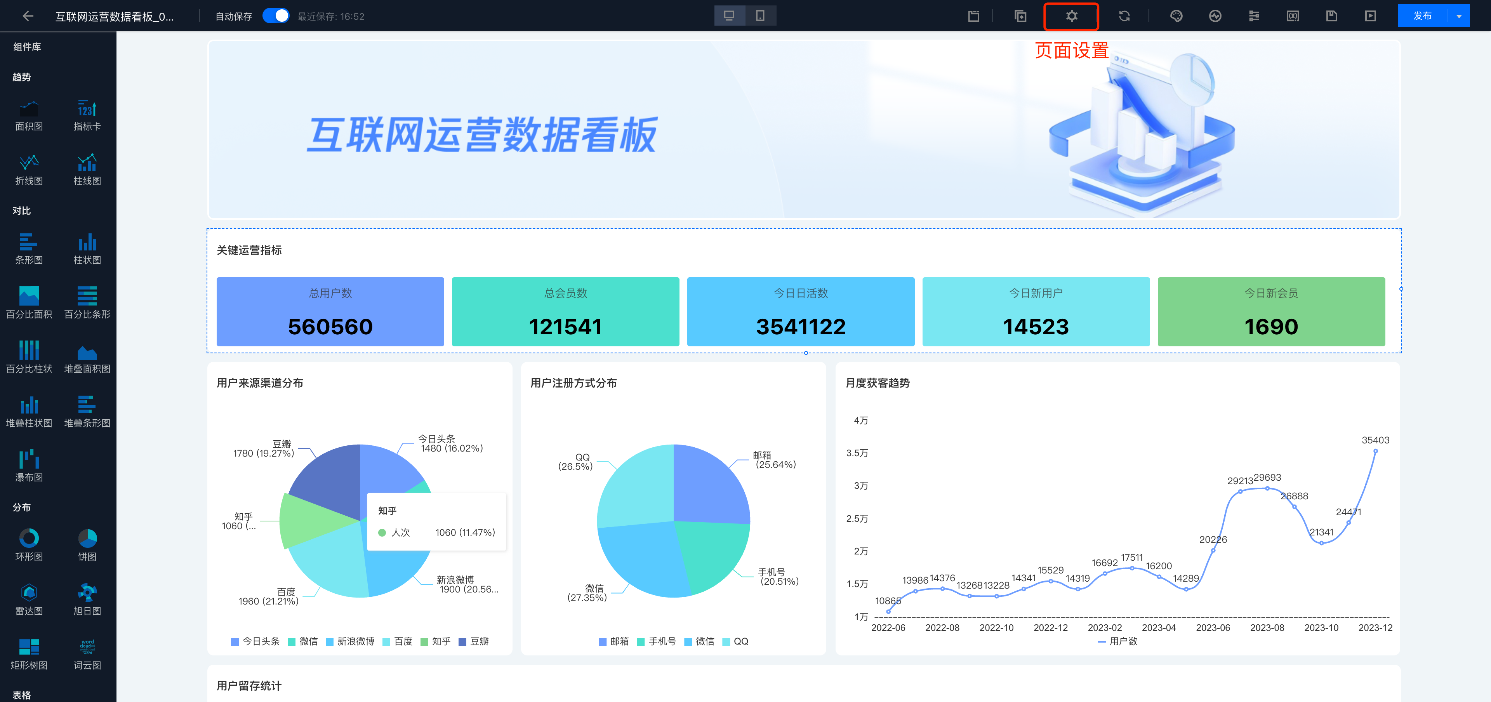
Task: Click the save floppy disk icon
Action: pyautogui.click(x=1331, y=16)
